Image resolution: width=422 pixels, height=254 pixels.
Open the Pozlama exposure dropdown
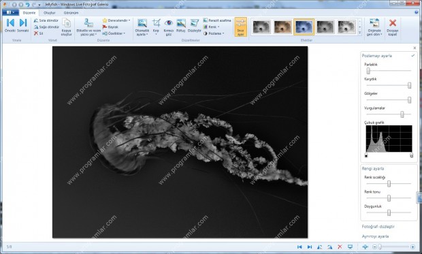pos(214,33)
